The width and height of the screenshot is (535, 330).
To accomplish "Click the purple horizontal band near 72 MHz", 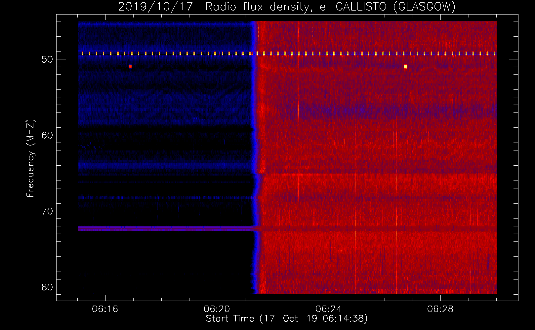I will point(166,228).
